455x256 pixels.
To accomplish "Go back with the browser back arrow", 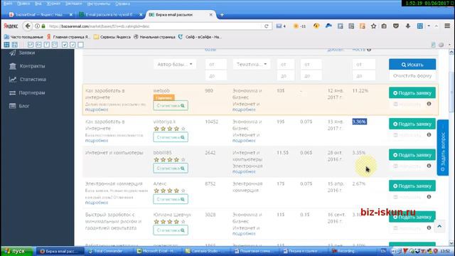I will [x=28, y=26].
